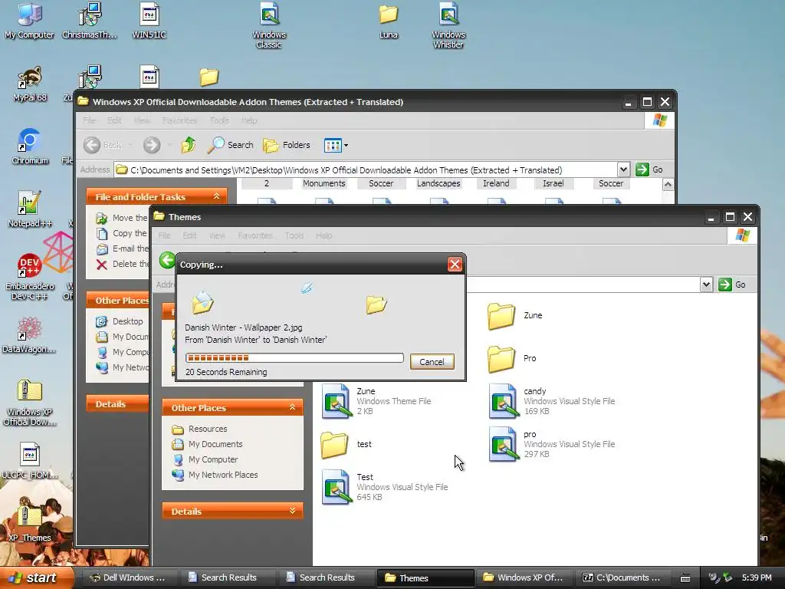
Task: Select the Landscapes item in Addon Themes window
Action: coord(438,183)
